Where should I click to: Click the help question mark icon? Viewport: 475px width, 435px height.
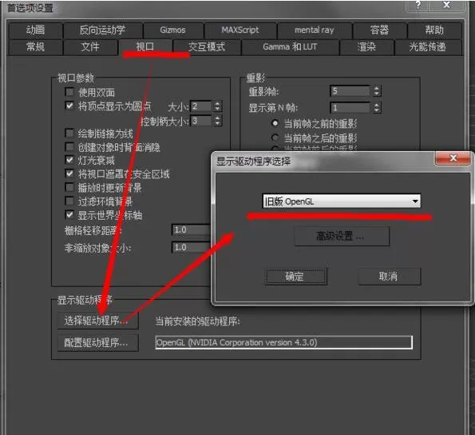[418, 5]
